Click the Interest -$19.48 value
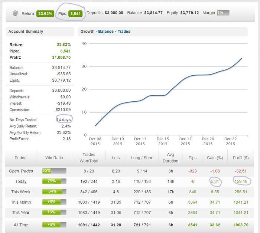 (64, 103)
